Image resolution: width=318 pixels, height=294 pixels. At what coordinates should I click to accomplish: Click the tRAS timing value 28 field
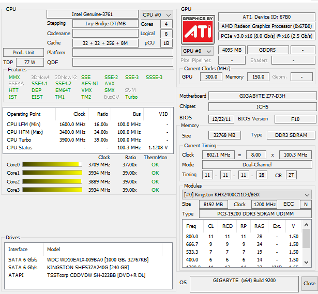[x=262, y=175]
